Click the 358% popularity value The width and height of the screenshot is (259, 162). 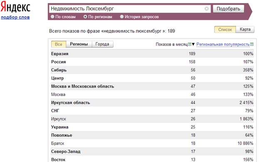point(248,70)
